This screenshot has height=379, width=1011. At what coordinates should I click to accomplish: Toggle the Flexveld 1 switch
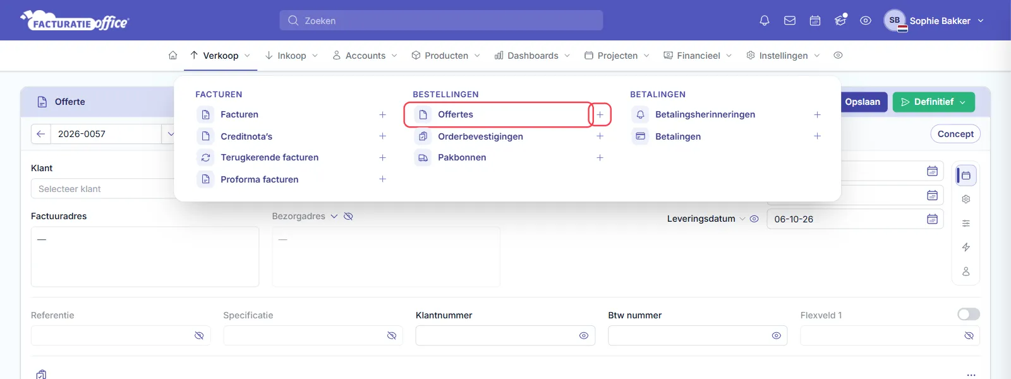point(969,314)
